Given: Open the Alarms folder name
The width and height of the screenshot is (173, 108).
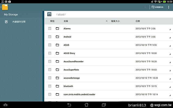Looking at the screenshot, I should [67, 29].
